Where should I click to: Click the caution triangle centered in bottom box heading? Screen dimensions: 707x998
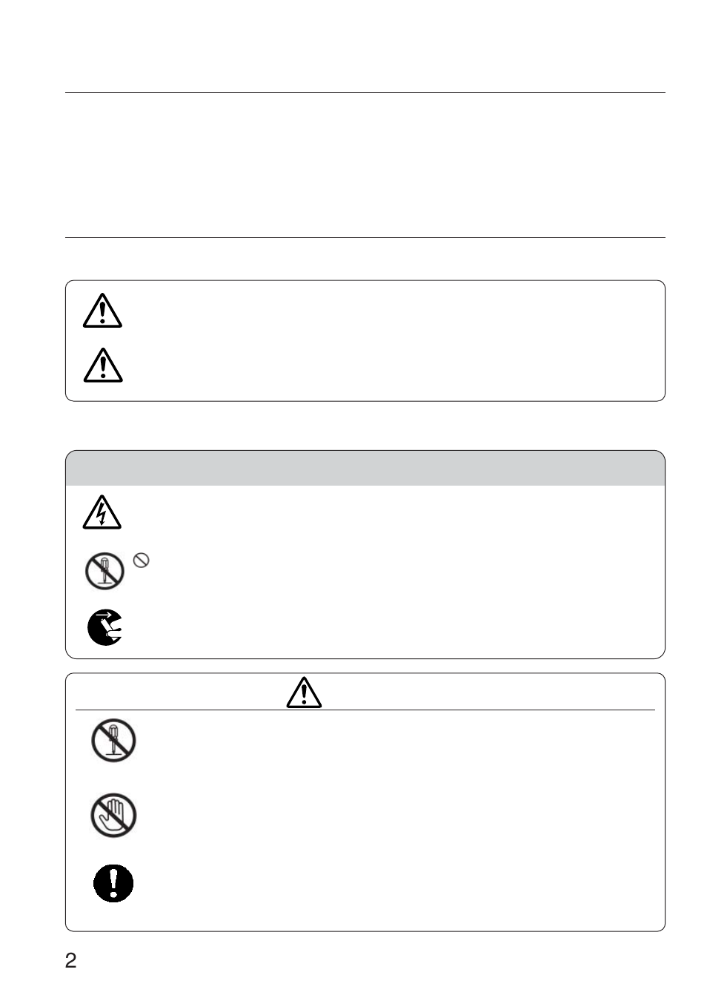pos(304,693)
